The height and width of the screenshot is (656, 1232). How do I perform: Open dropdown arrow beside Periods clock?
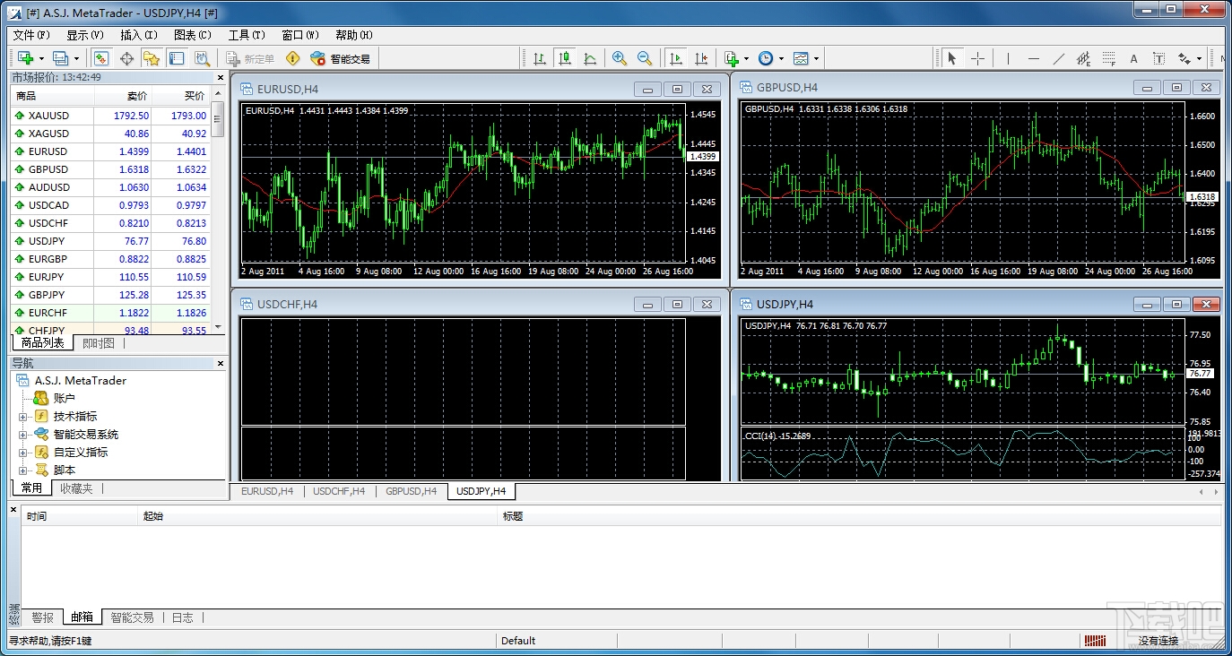pyautogui.click(x=781, y=59)
